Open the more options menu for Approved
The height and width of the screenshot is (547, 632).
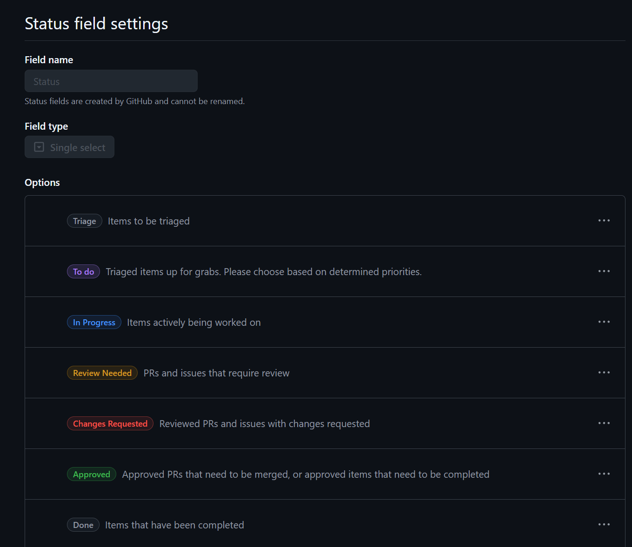(604, 474)
